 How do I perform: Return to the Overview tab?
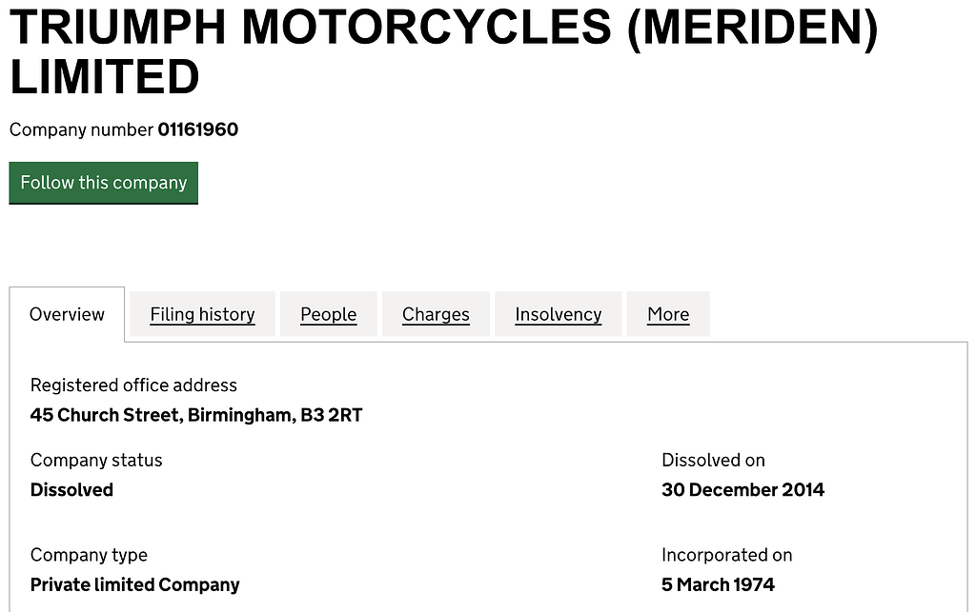click(x=67, y=314)
